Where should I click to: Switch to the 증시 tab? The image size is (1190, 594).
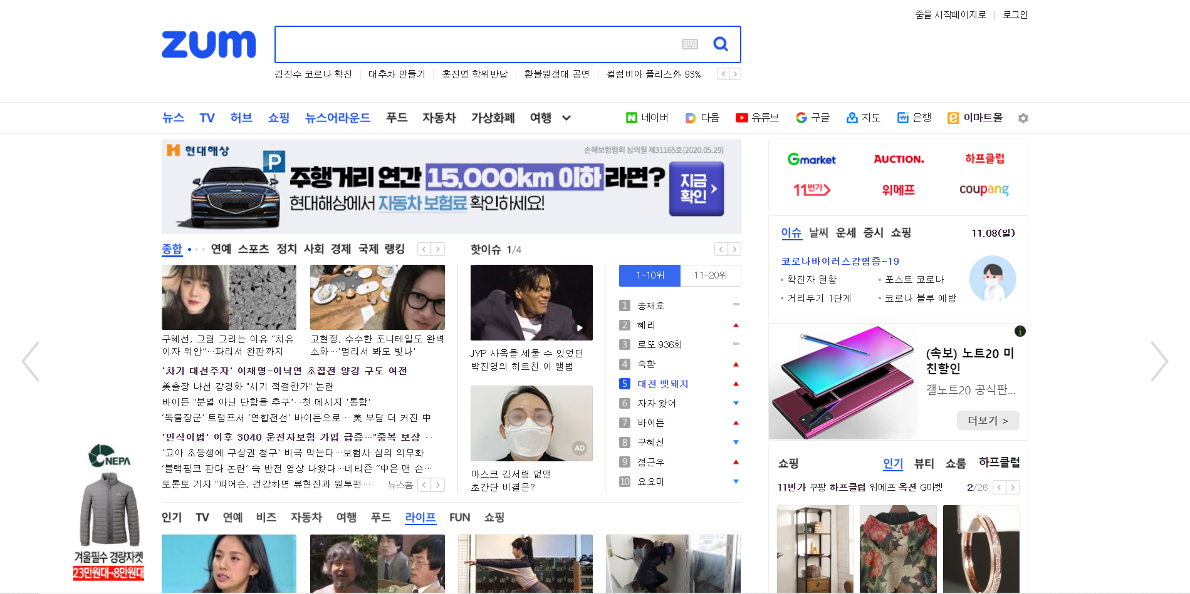(x=873, y=233)
